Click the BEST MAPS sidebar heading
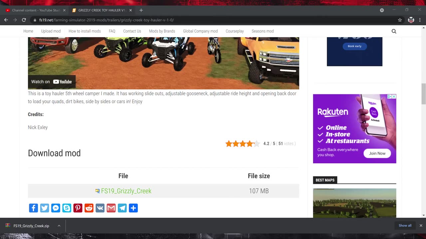This screenshot has width=426, height=239. pyautogui.click(x=325, y=180)
